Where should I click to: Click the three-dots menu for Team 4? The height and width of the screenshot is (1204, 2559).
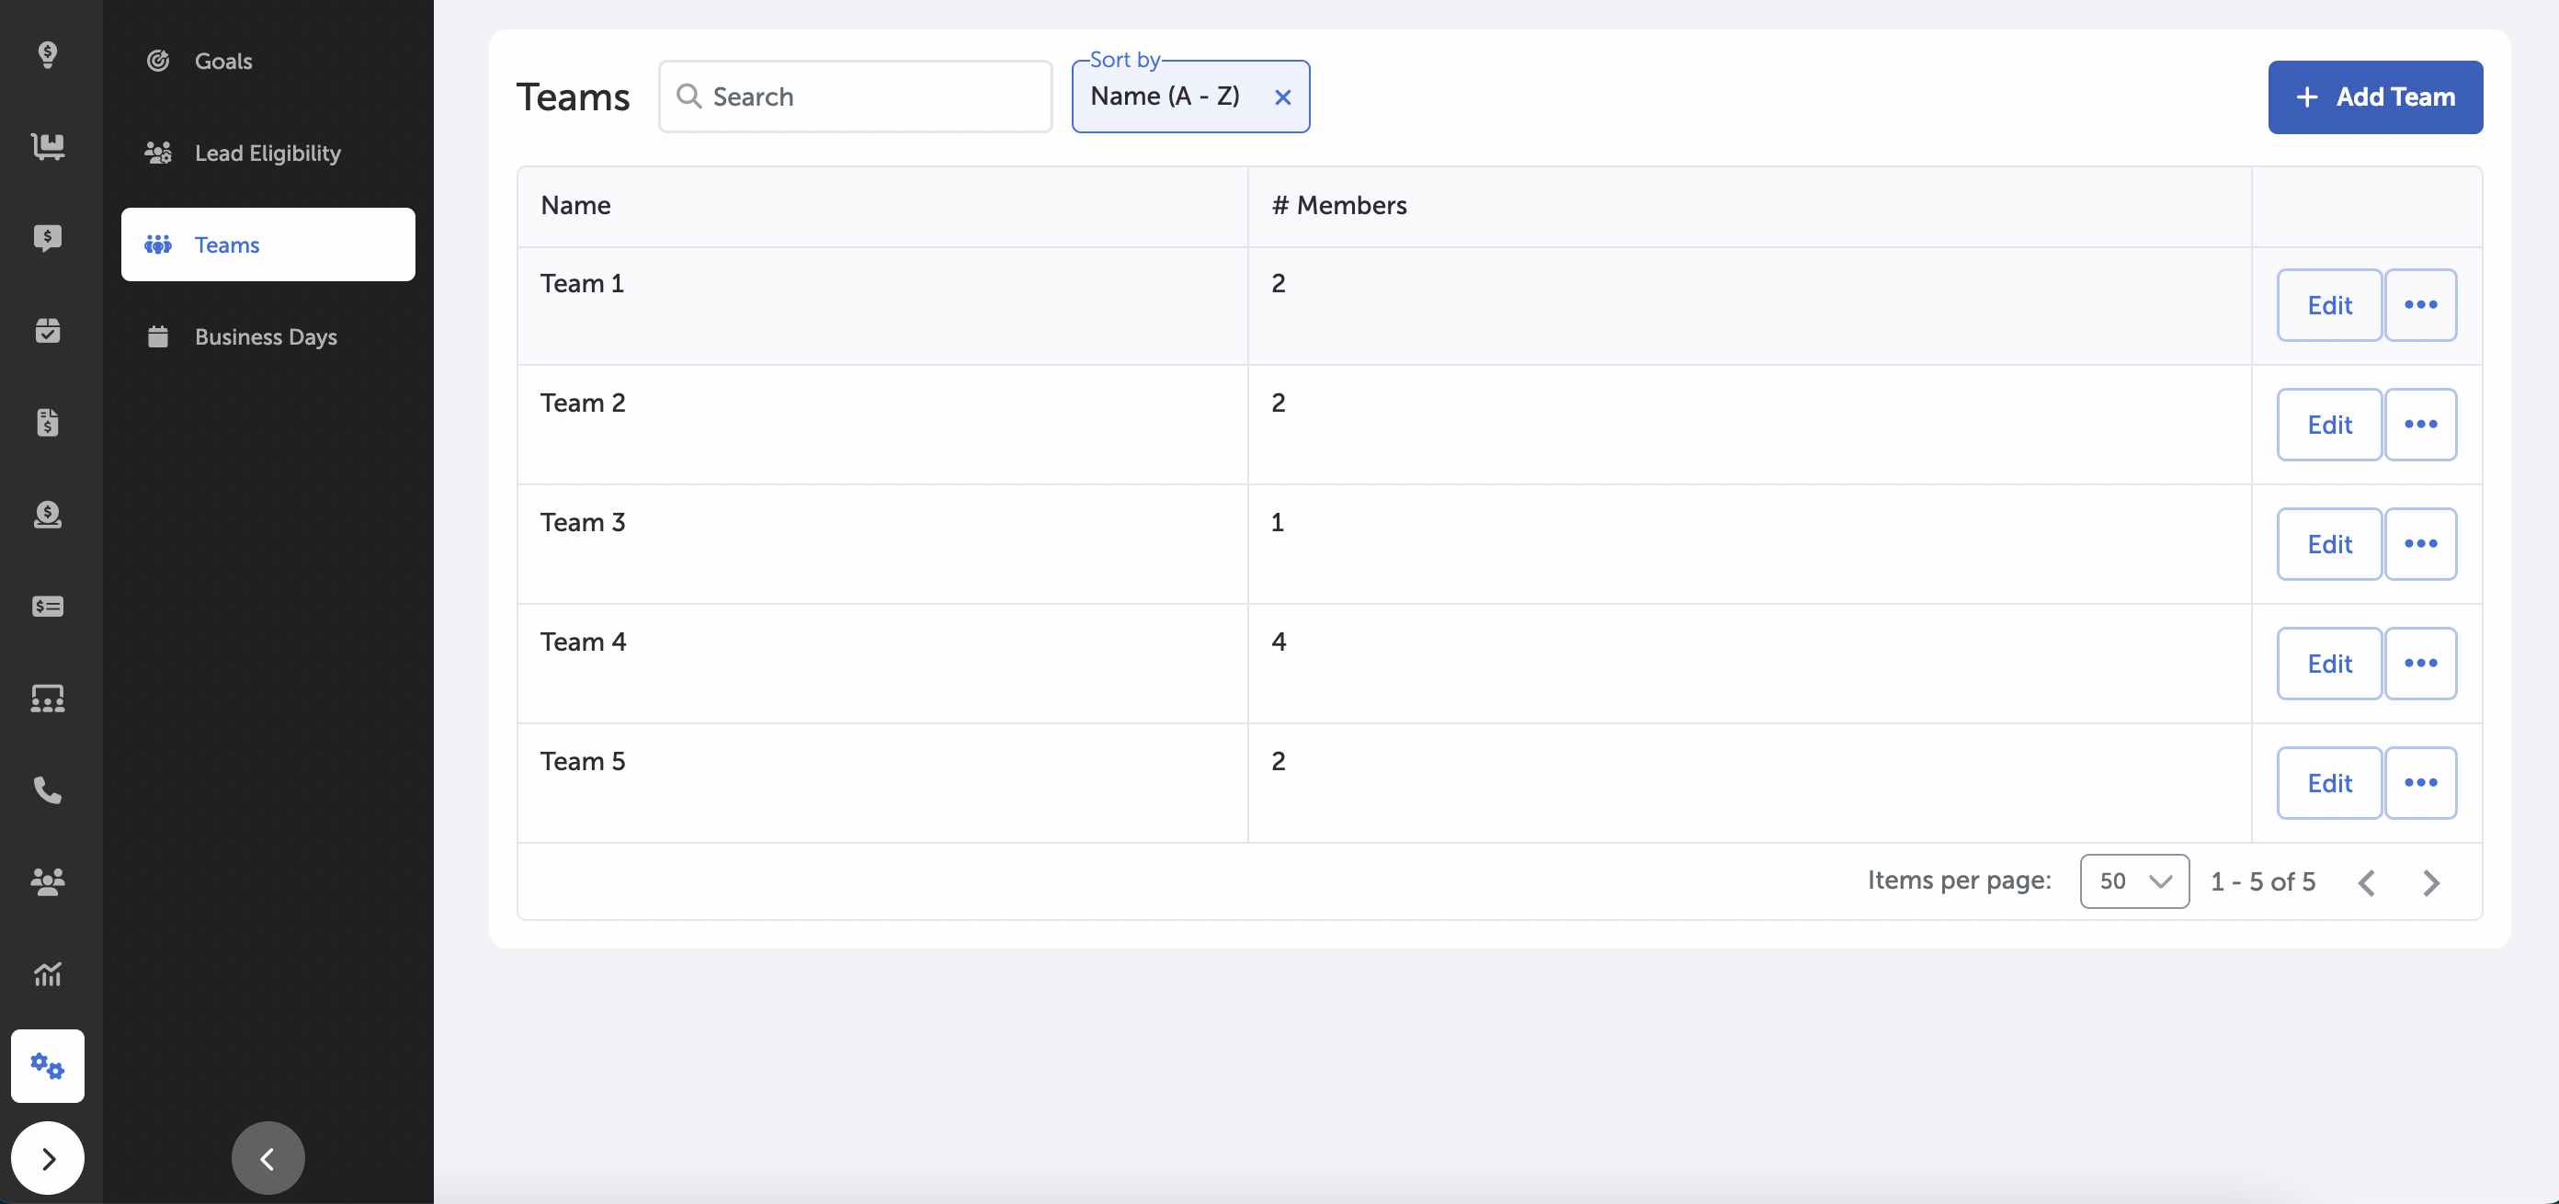(2422, 663)
